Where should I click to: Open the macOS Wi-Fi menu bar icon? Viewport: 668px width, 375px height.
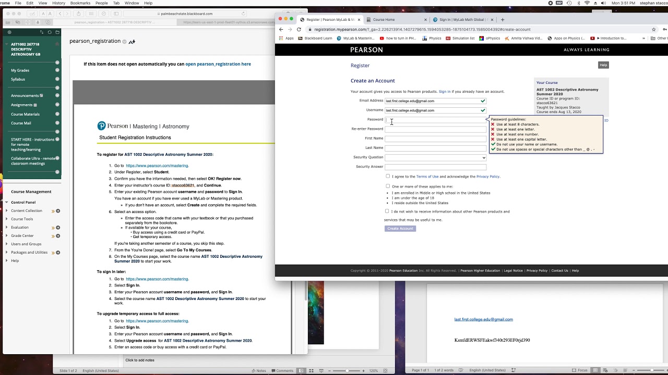[x=587, y=3]
